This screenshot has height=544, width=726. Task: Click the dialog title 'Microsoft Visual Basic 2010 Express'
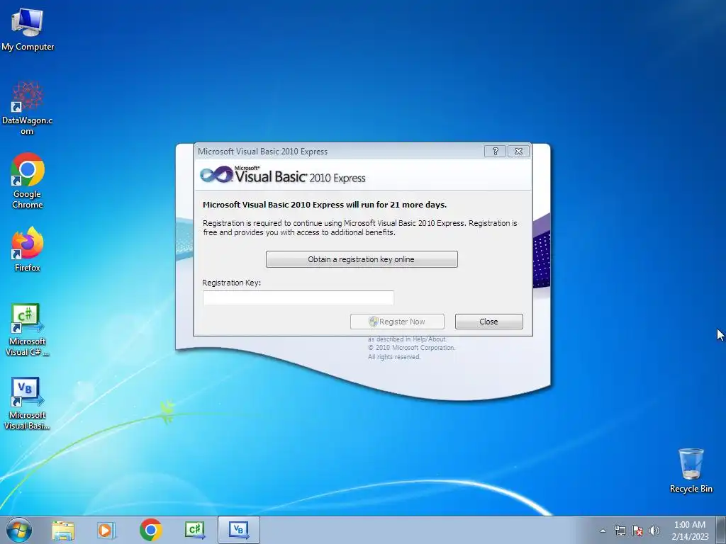click(262, 152)
